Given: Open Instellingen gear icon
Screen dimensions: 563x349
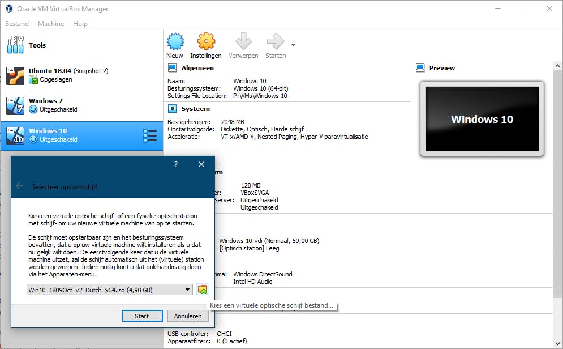Looking at the screenshot, I should click(206, 42).
